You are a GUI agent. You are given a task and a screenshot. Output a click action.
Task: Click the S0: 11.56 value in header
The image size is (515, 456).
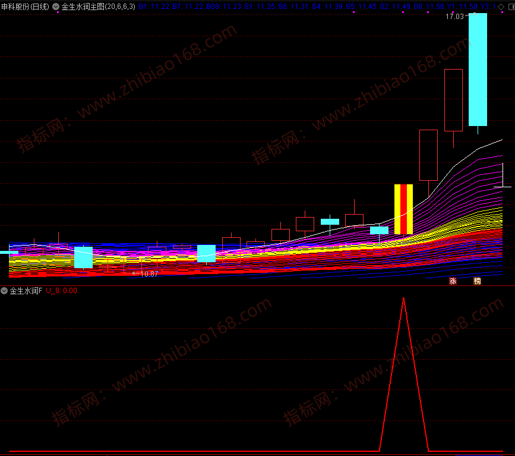(429, 7)
